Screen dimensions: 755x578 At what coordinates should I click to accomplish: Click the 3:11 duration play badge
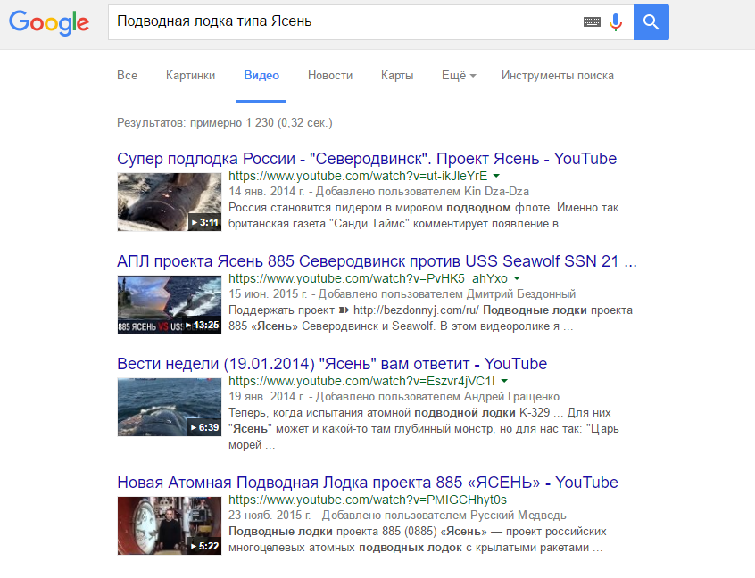pyautogui.click(x=204, y=222)
